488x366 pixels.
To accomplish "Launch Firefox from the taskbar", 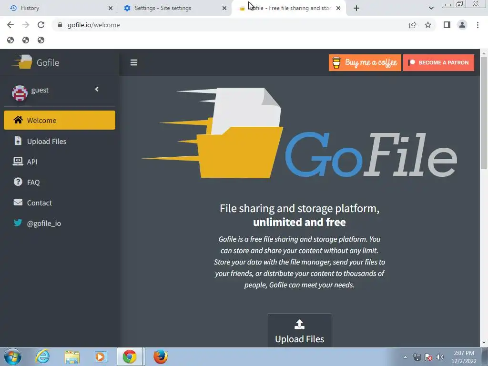I will click(x=160, y=356).
